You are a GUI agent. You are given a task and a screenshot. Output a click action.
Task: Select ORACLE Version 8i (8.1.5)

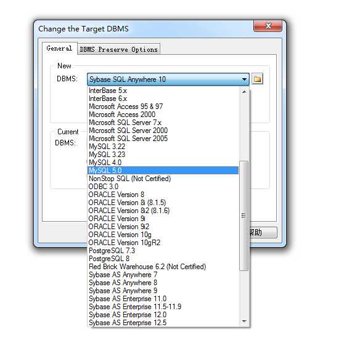(x=163, y=203)
